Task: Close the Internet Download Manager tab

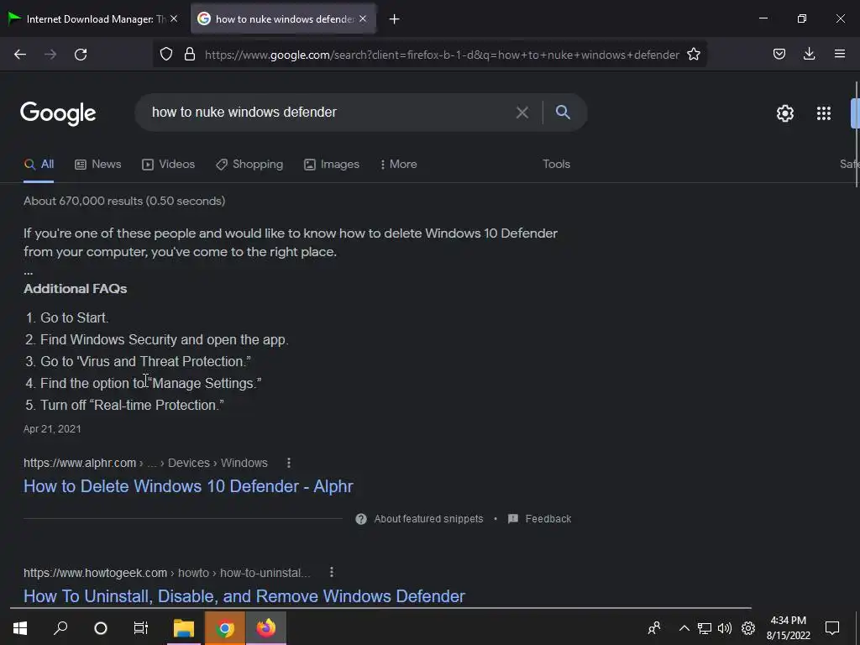Action: [174, 18]
